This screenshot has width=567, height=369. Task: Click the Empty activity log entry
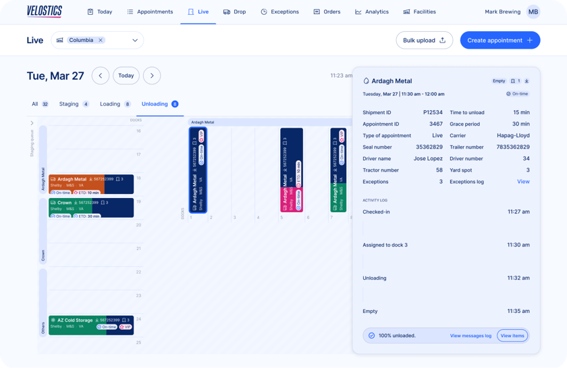pos(446,311)
